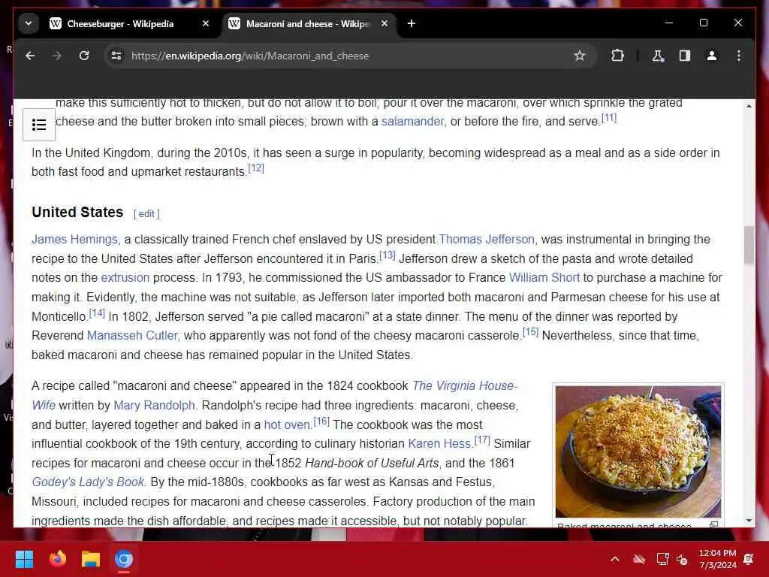The height and width of the screenshot is (577, 769).
Task: Open Chrome Labs flask icon
Action: click(658, 56)
